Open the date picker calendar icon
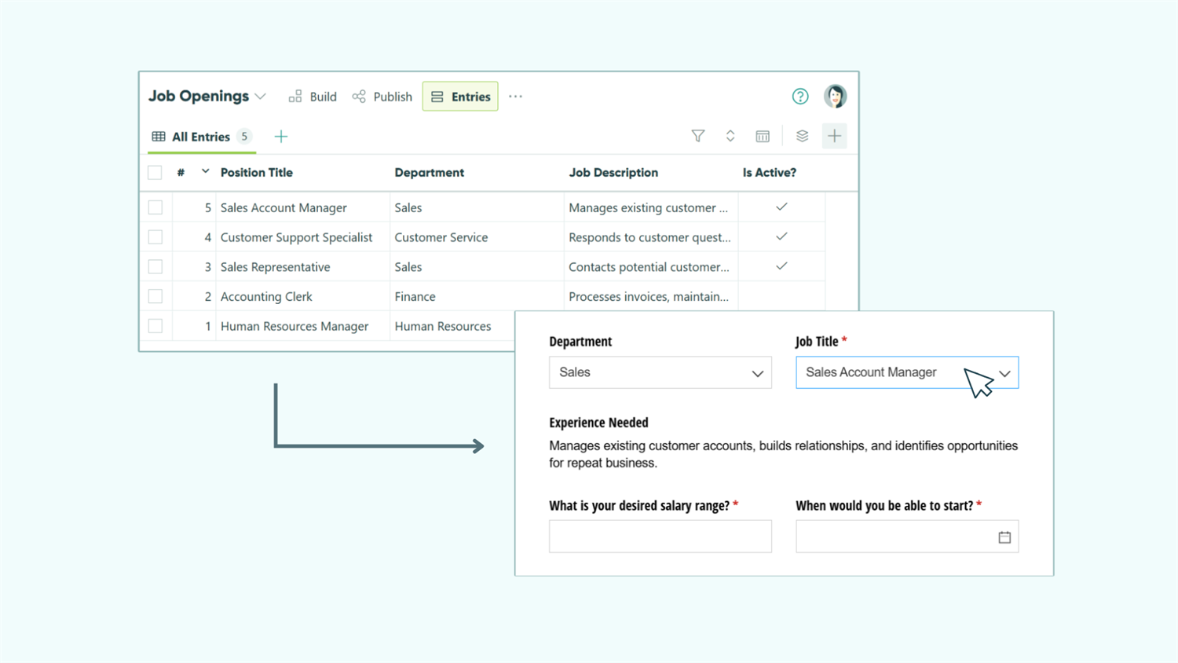Image resolution: width=1178 pixels, height=663 pixels. pyautogui.click(x=1004, y=537)
